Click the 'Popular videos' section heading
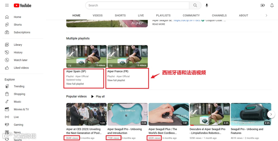The image size is (278, 141). click(x=76, y=96)
